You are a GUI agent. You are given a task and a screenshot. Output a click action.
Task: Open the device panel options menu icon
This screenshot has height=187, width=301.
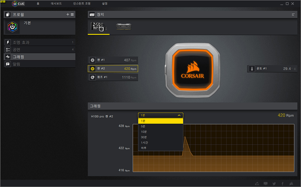tap(293, 14)
